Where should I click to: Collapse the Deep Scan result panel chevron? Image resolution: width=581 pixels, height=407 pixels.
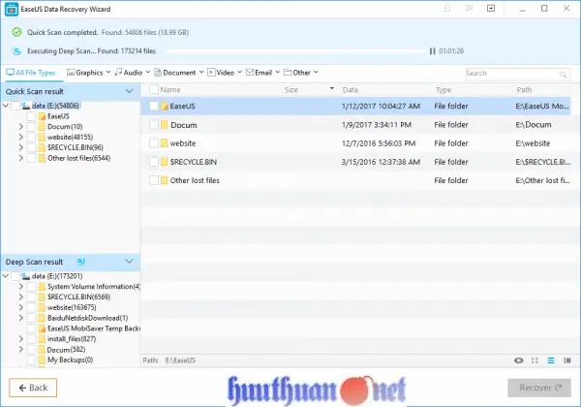[129, 262]
